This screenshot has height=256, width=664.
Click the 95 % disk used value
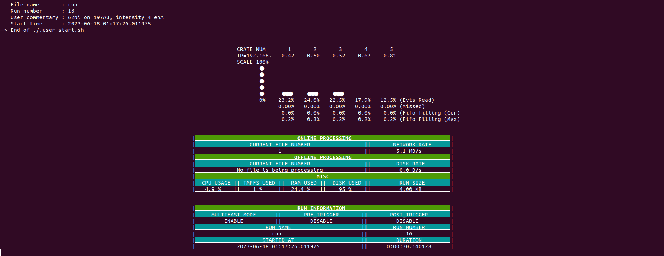[345, 189]
